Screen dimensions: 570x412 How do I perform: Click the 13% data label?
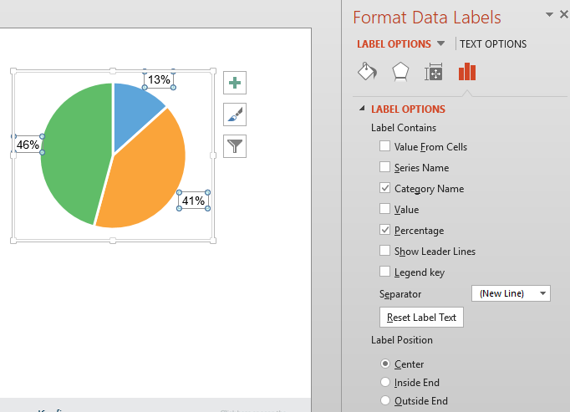tap(159, 79)
